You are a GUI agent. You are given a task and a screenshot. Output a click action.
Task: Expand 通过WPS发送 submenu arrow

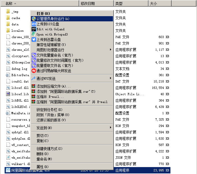(x=111, y=78)
